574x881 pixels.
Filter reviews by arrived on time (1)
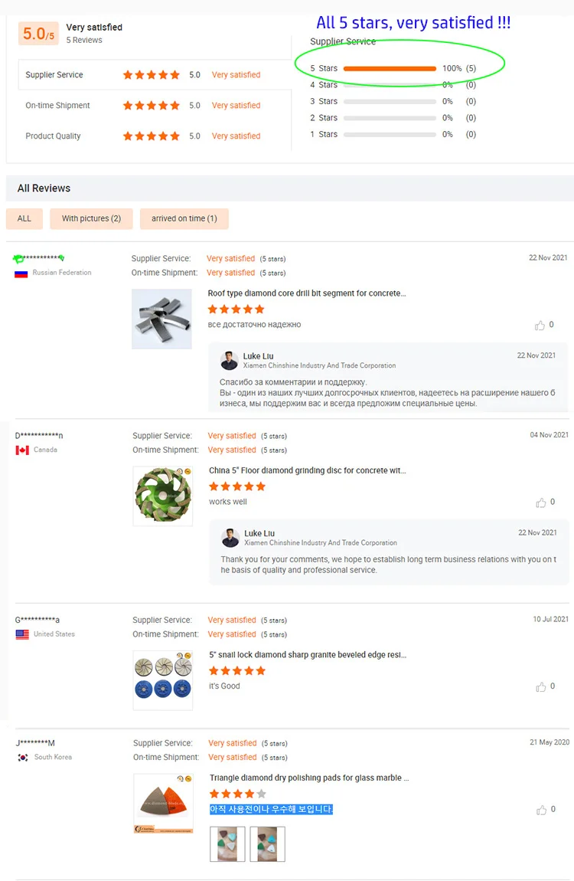pos(184,218)
